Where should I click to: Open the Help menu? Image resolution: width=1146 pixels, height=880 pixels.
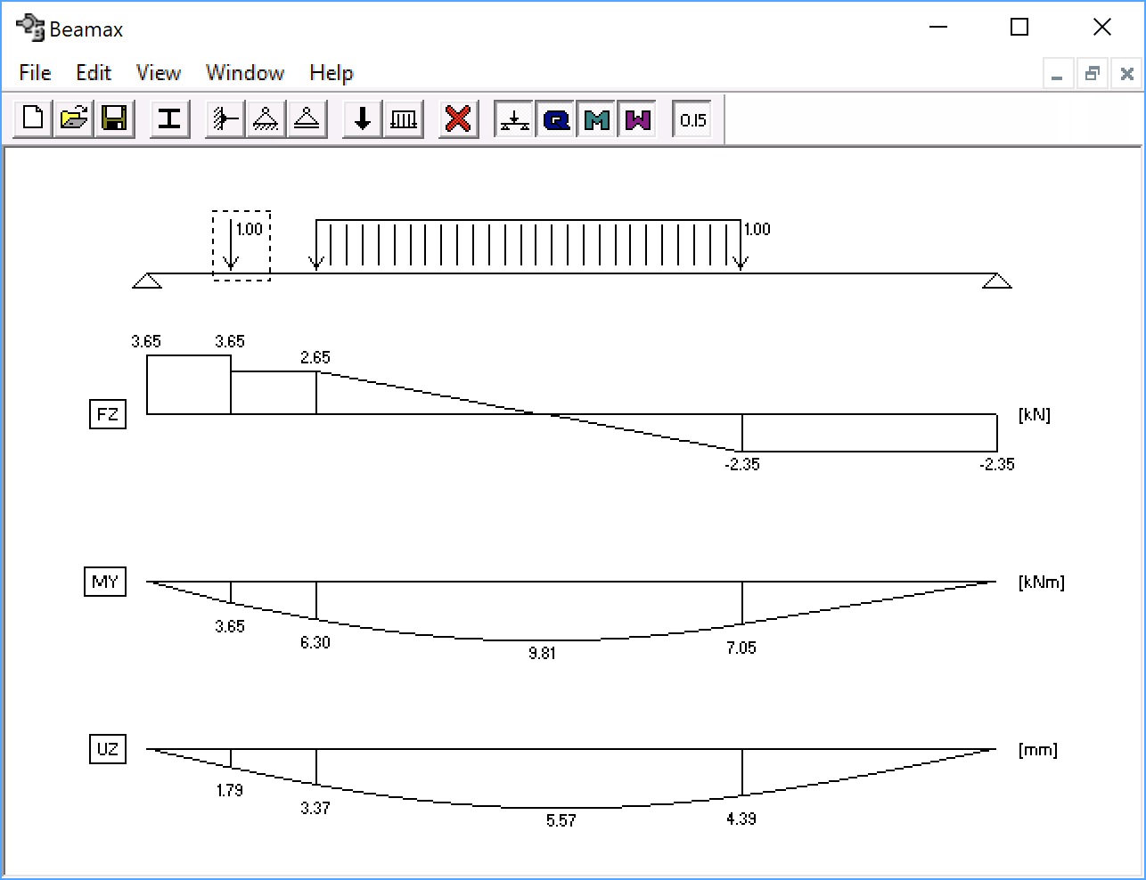331,73
